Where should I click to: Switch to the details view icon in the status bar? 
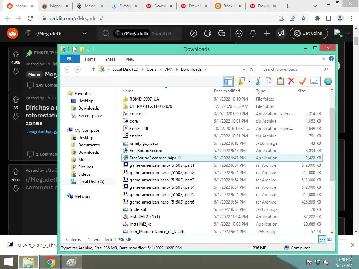322,240
